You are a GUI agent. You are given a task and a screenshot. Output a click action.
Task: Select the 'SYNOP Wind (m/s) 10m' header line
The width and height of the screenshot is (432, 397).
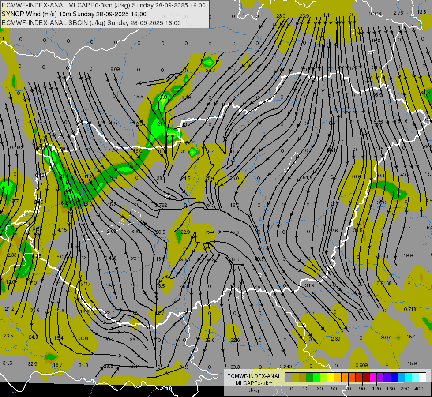36,14
